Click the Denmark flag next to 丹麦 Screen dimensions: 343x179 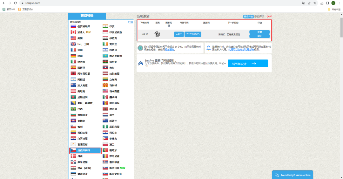(x=73, y=156)
